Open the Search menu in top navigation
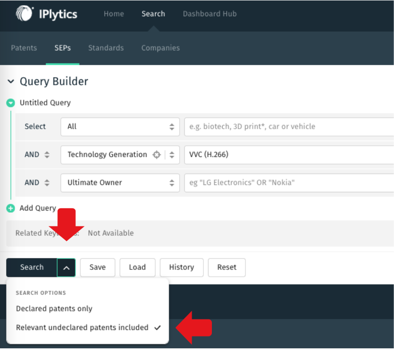This screenshot has width=394, height=350. [153, 14]
